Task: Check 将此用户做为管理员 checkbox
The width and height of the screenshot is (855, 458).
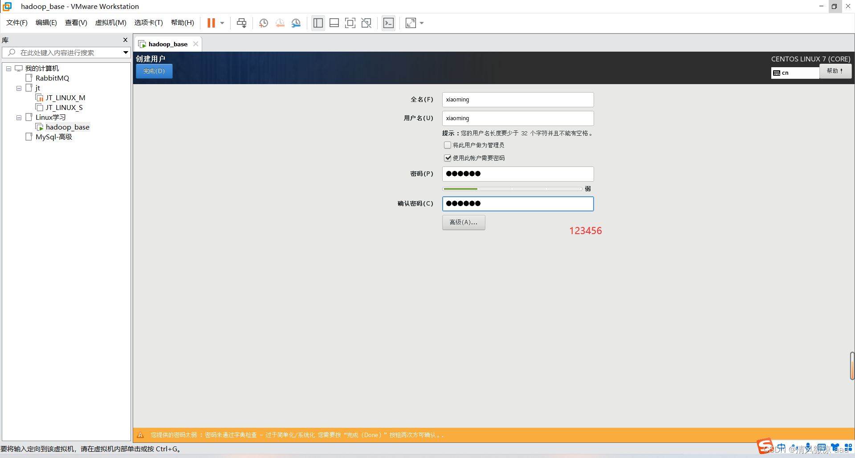Action: (448, 145)
